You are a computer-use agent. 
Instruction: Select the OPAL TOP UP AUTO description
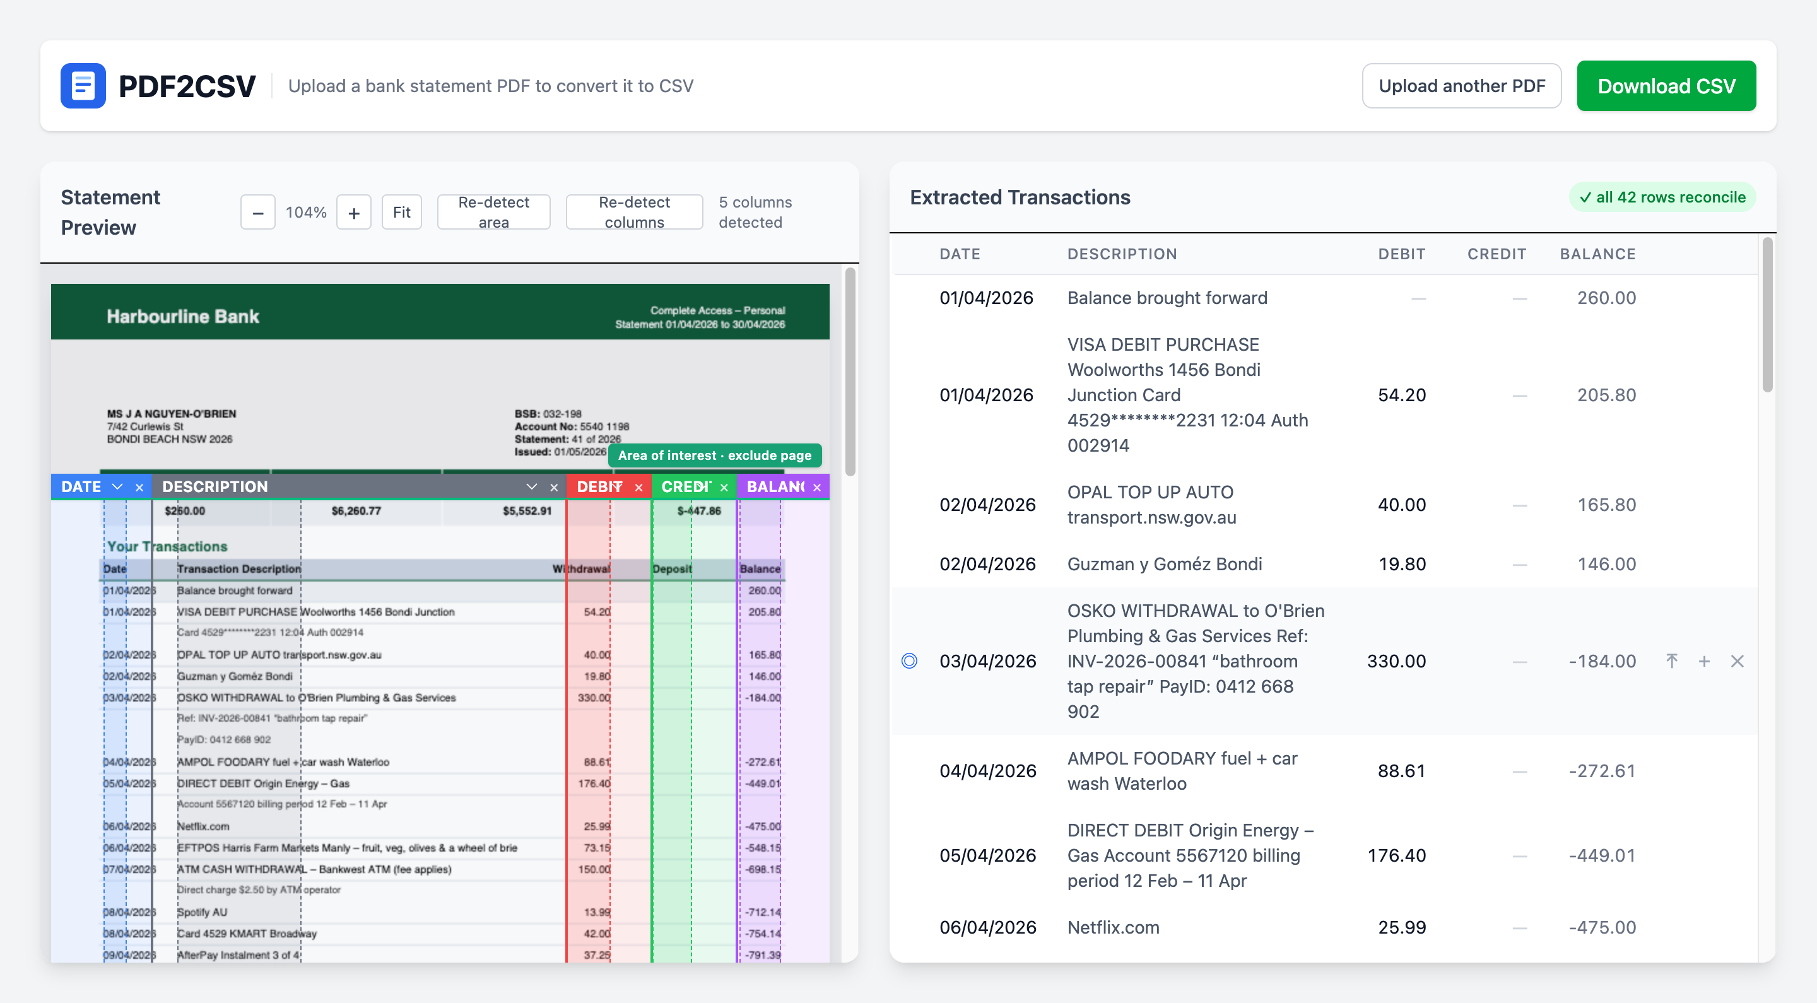click(x=1151, y=505)
